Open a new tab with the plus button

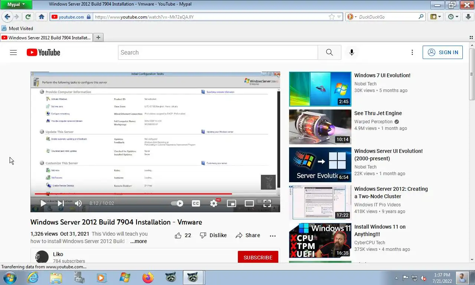(98, 37)
